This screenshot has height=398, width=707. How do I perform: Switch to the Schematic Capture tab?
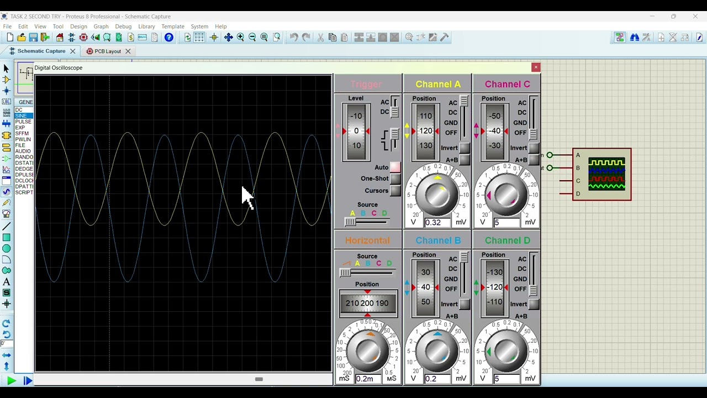41,51
